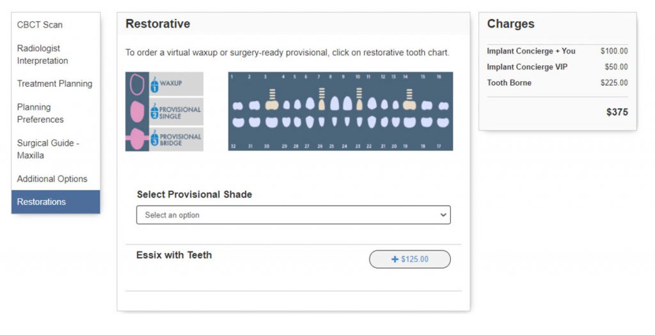Open the CBCT Scan section
Viewport: 655px width, 335px height.
[x=40, y=25]
